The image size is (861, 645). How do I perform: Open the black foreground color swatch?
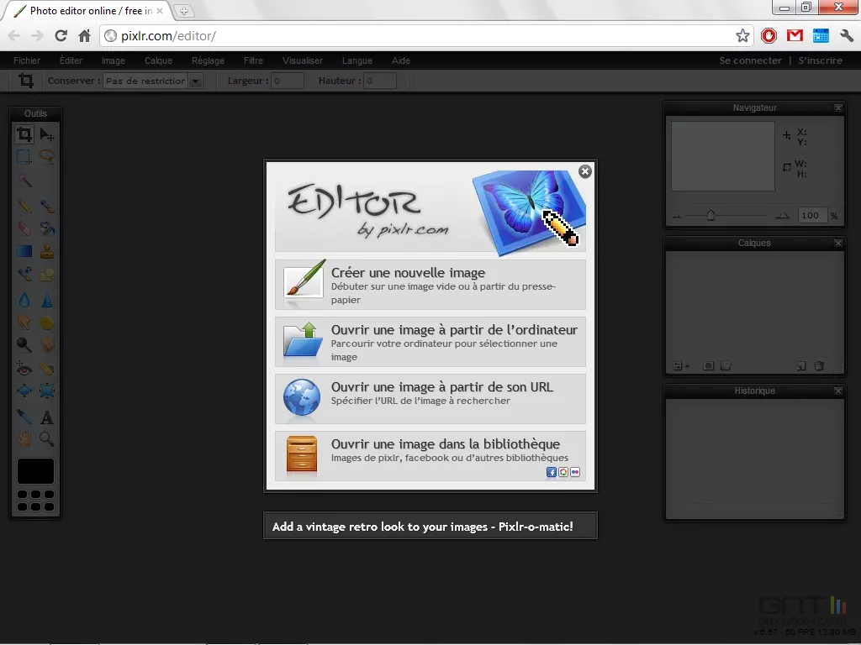click(34, 470)
